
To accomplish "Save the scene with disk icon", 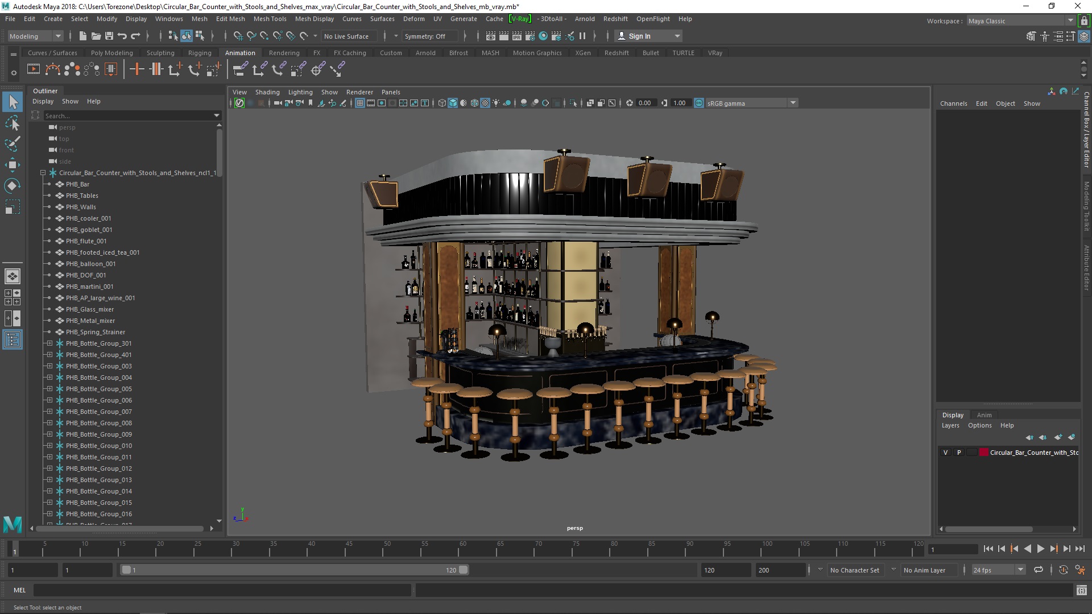I will (109, 36).
